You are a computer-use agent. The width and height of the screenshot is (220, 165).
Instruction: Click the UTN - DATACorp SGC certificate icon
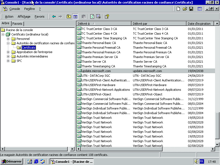pyautogui.click(x=79, y=75)
